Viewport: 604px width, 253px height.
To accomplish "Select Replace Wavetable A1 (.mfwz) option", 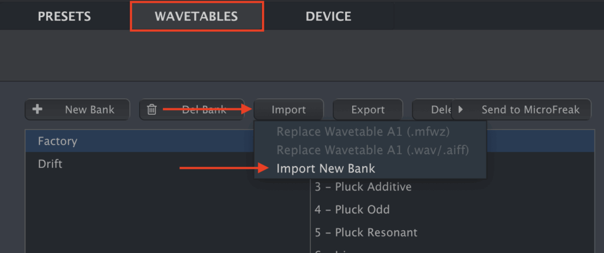I will coord(363,131).
